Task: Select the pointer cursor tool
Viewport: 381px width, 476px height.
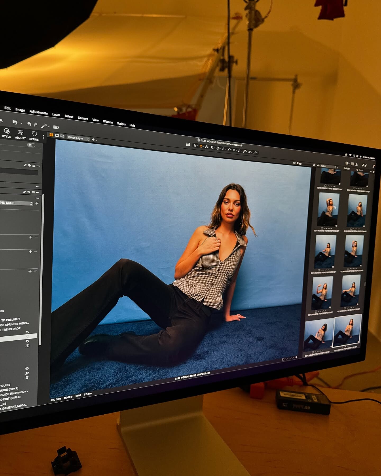Action: click(x=195, y=145)
